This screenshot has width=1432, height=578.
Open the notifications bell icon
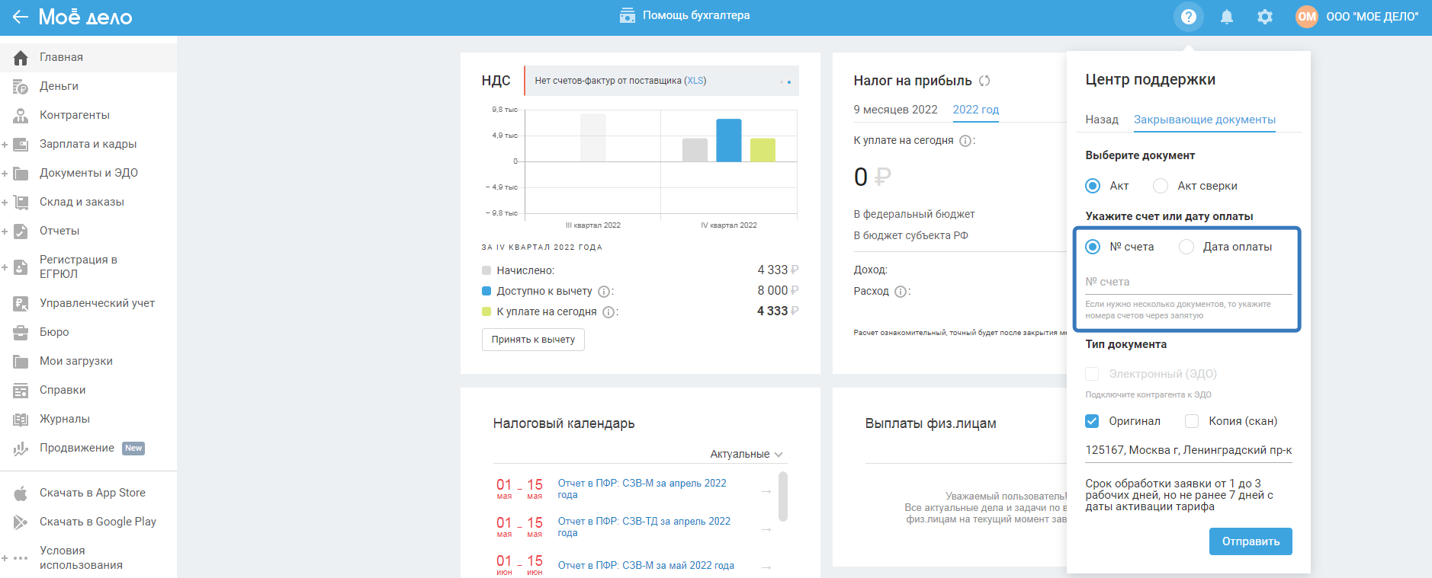click(1226, 17)
